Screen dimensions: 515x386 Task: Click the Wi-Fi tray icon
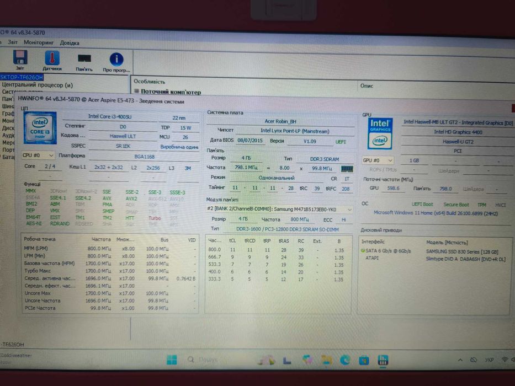[x=505, y=359]
